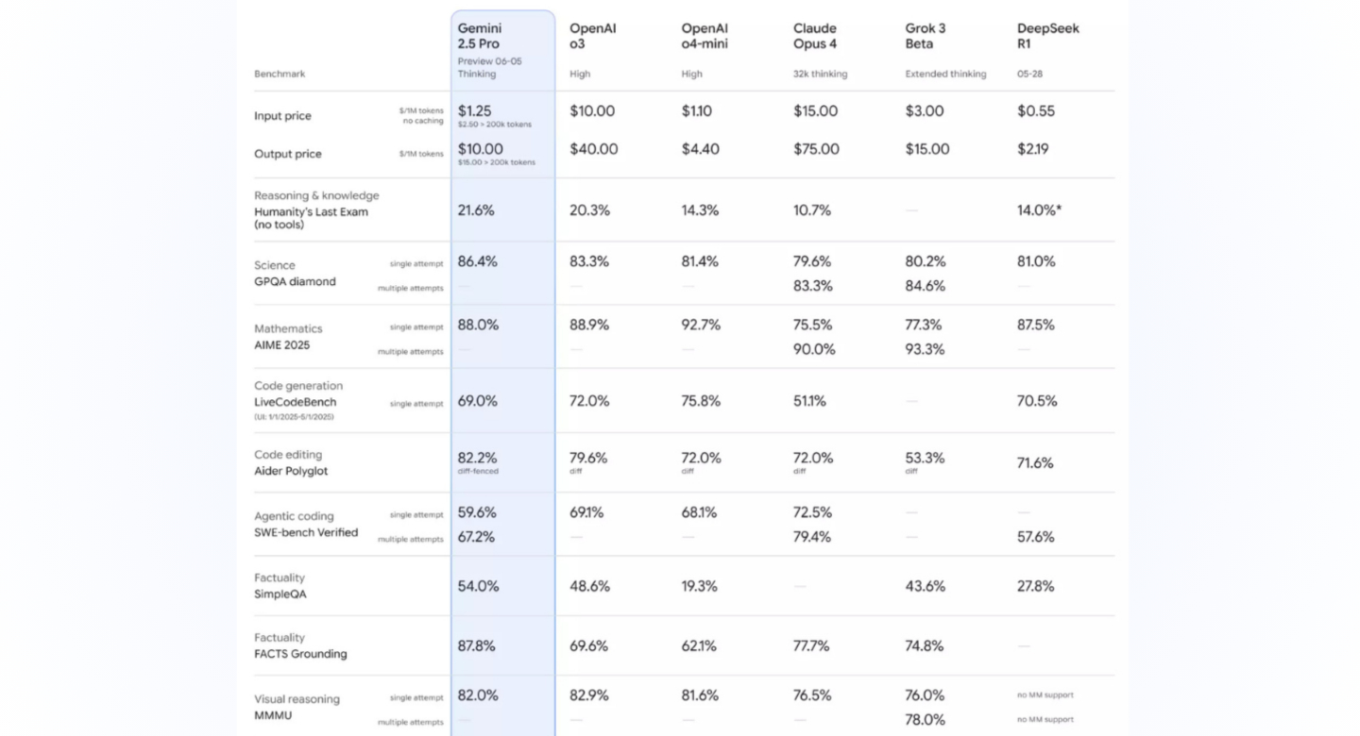Select the AIME 2025 benchmark label
The height and width of the screenshot is (736, 1360).
point(281,345)
